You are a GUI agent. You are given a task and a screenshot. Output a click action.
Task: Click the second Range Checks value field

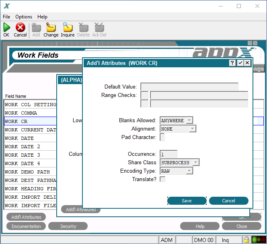pyautogui.click(x=199, y=103)
